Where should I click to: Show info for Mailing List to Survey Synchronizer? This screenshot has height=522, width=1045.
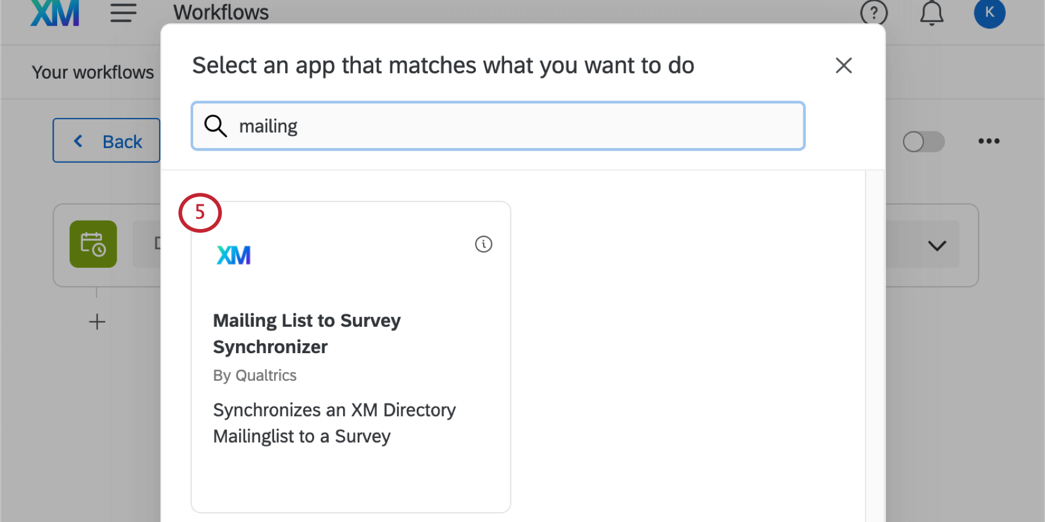pos(484,244)
